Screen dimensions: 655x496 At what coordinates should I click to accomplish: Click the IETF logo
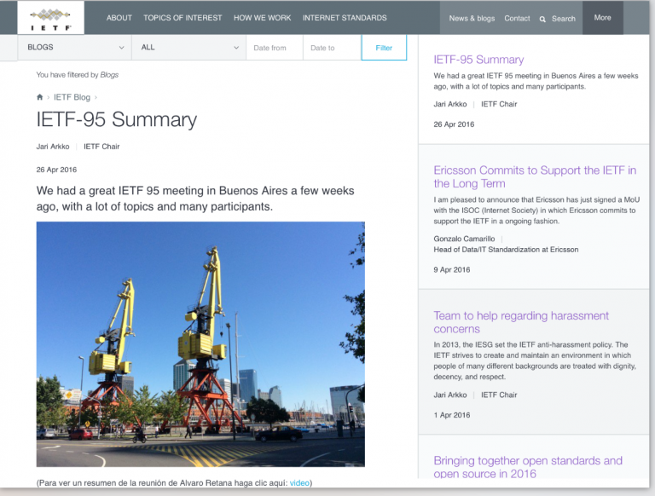click(x=50, y=18)
